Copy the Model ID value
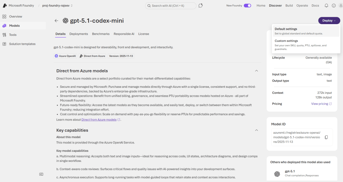This screenshot has width=343, height=182. (326, 137)
